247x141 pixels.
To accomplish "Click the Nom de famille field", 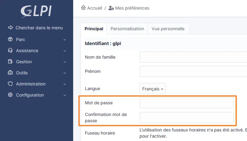I will click(x=193, y=57).
